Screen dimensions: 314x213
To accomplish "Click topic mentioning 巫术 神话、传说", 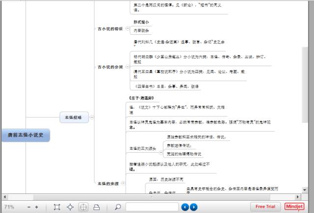I will click(196, 137).
